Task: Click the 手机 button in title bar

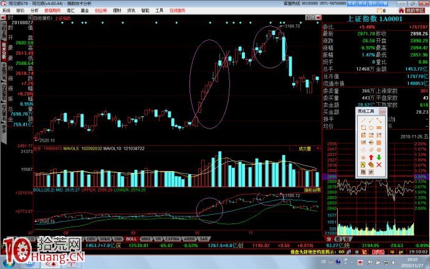Action: pyautogui.click(x=351, y=3)
